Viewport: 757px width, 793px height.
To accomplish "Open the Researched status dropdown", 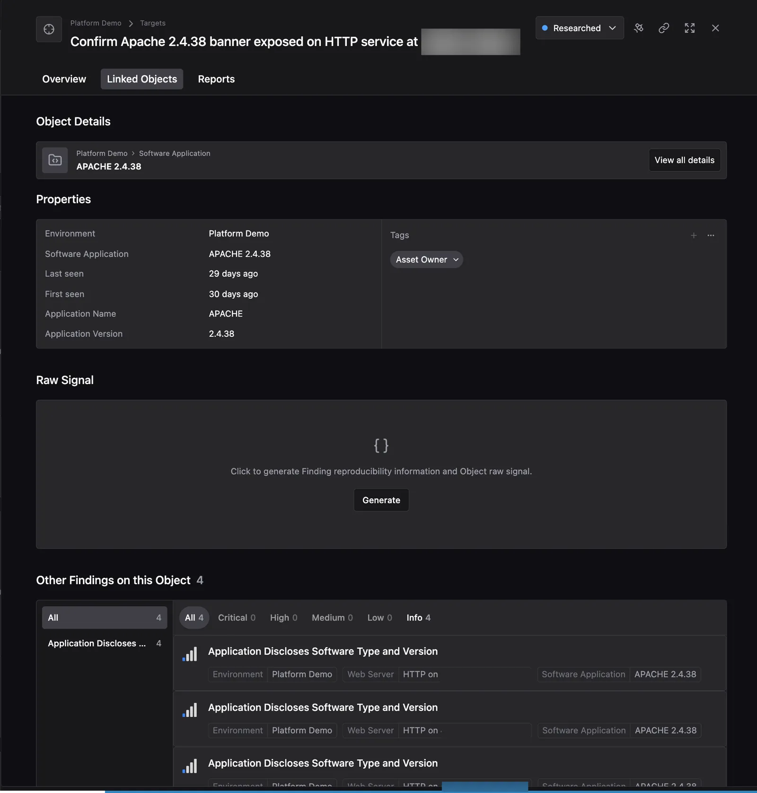I will coord(580,28).
